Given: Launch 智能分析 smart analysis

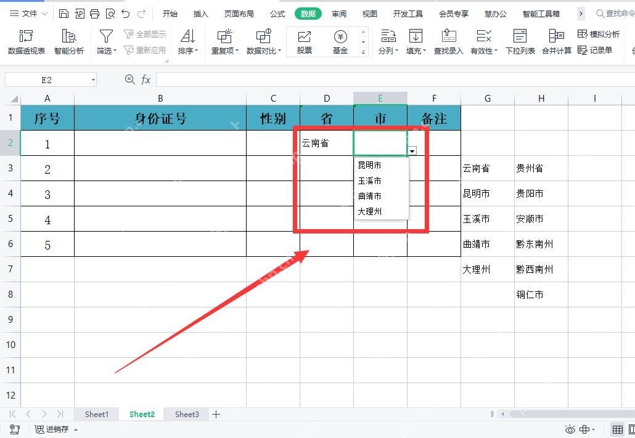Looking at the screenshot, I should coord(69,42).
